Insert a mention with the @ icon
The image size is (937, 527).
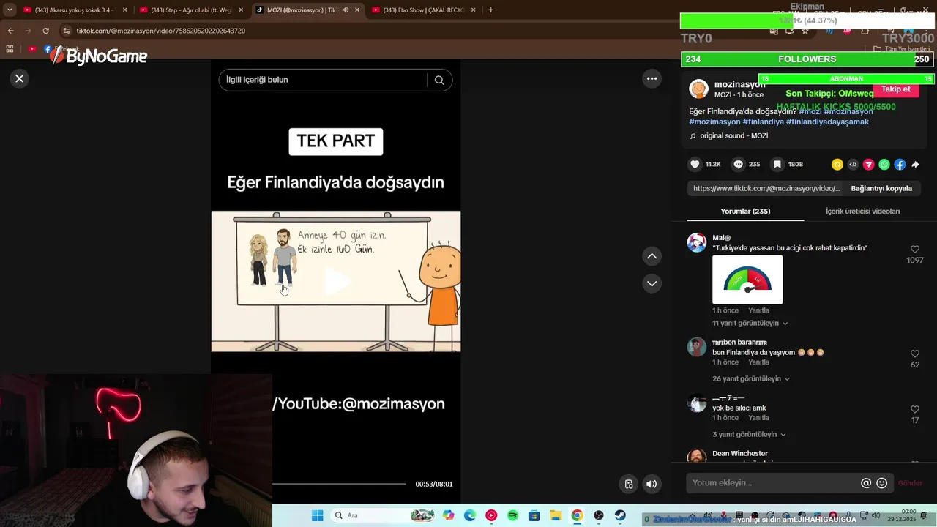[x=866, y=483]
